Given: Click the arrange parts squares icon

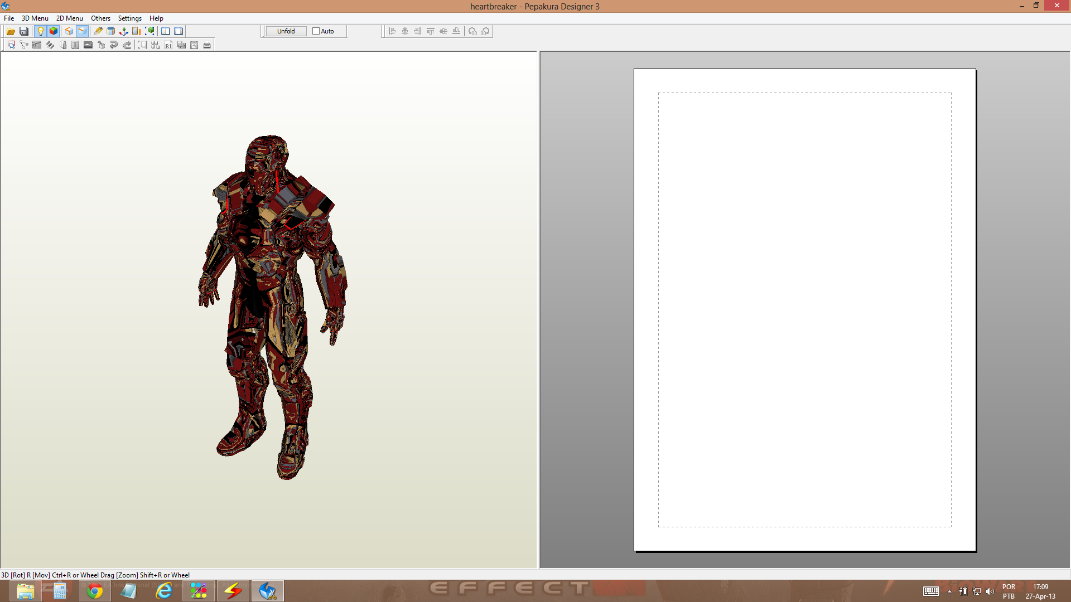Looking at the screenshot, I should pos(156,45).
